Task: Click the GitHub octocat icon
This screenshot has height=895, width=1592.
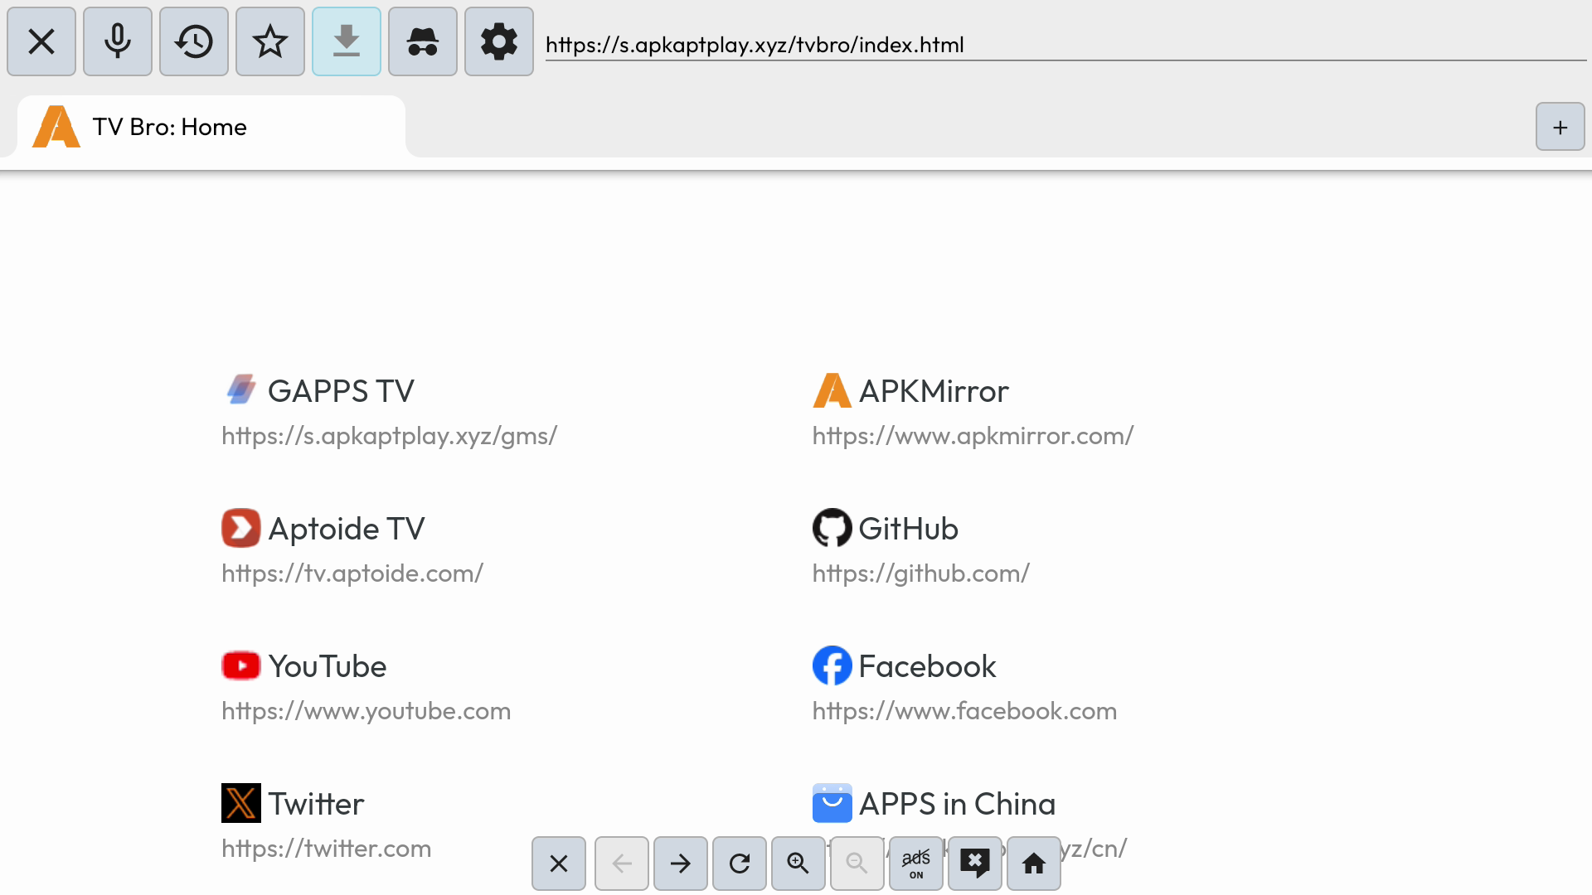Action: 832,528
